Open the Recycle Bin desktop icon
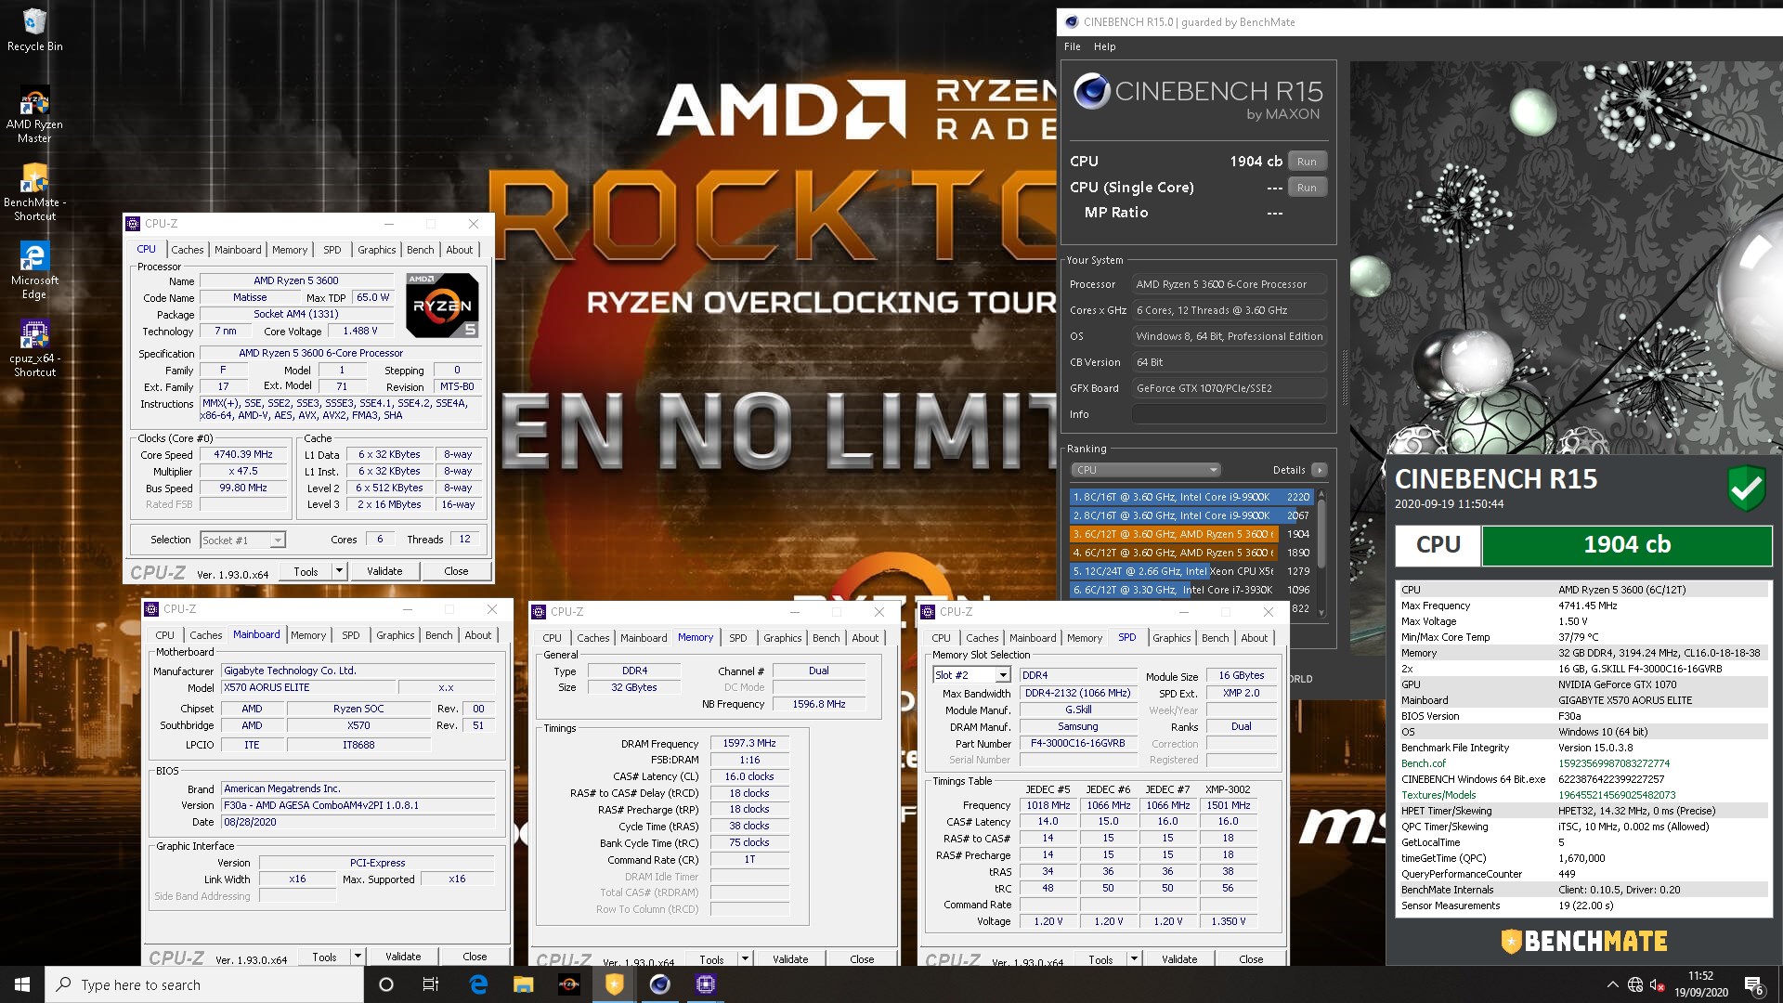1783x1003 pixels. tap(34, 30)
